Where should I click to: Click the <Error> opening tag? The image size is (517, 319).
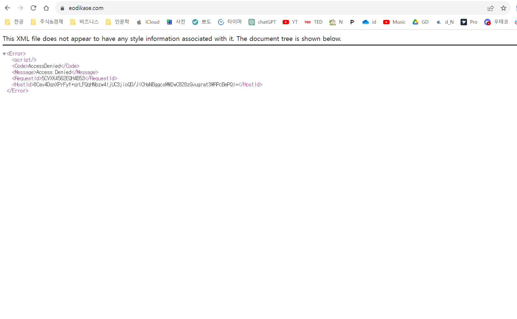[16, 54]
